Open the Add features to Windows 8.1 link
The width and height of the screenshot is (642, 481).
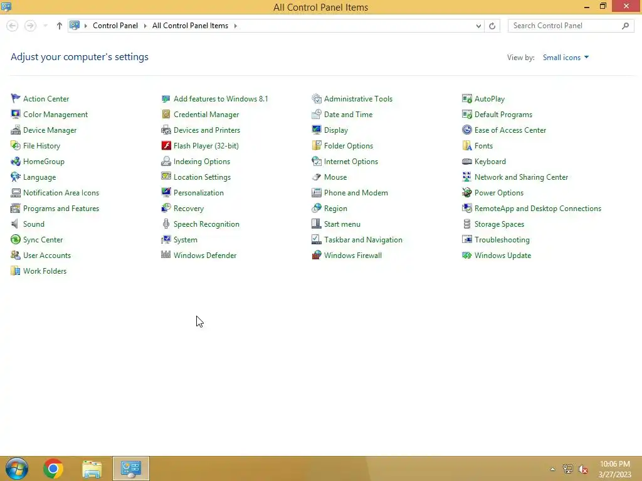pyautogui.click(x=221, y=98)
